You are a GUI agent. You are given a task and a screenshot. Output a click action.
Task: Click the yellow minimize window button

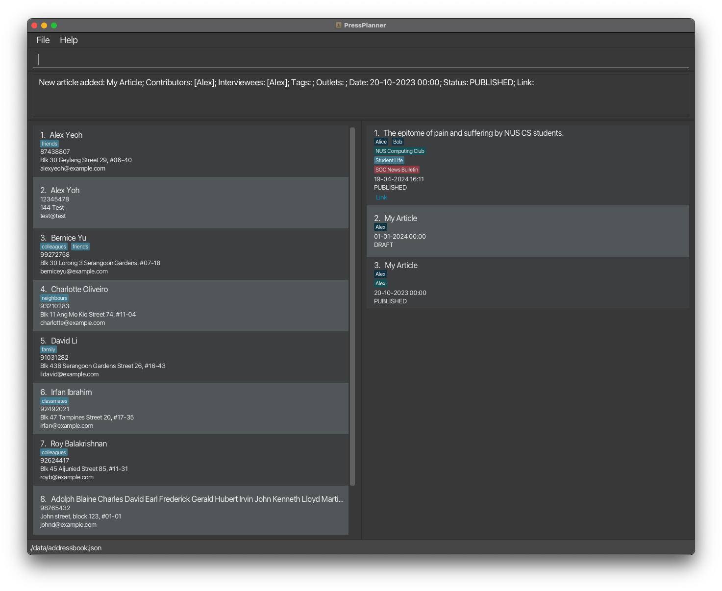click(44, 25)
